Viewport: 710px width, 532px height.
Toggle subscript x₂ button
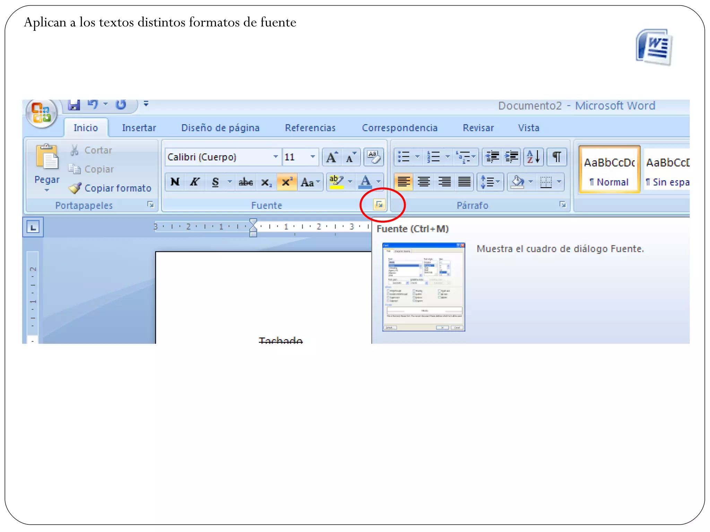[266, 182]
